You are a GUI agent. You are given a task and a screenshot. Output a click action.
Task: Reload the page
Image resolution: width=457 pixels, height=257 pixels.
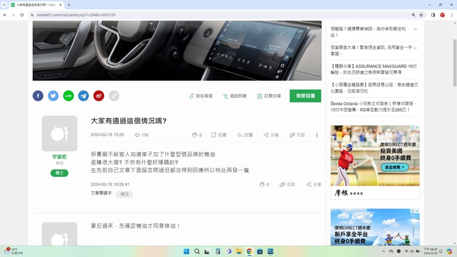coord(22,15)
